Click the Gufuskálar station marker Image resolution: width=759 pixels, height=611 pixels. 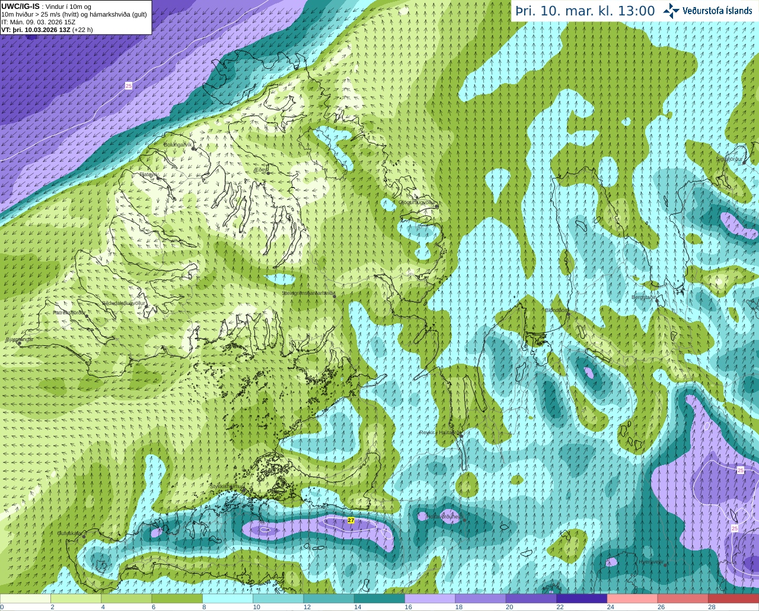[84, 537]
